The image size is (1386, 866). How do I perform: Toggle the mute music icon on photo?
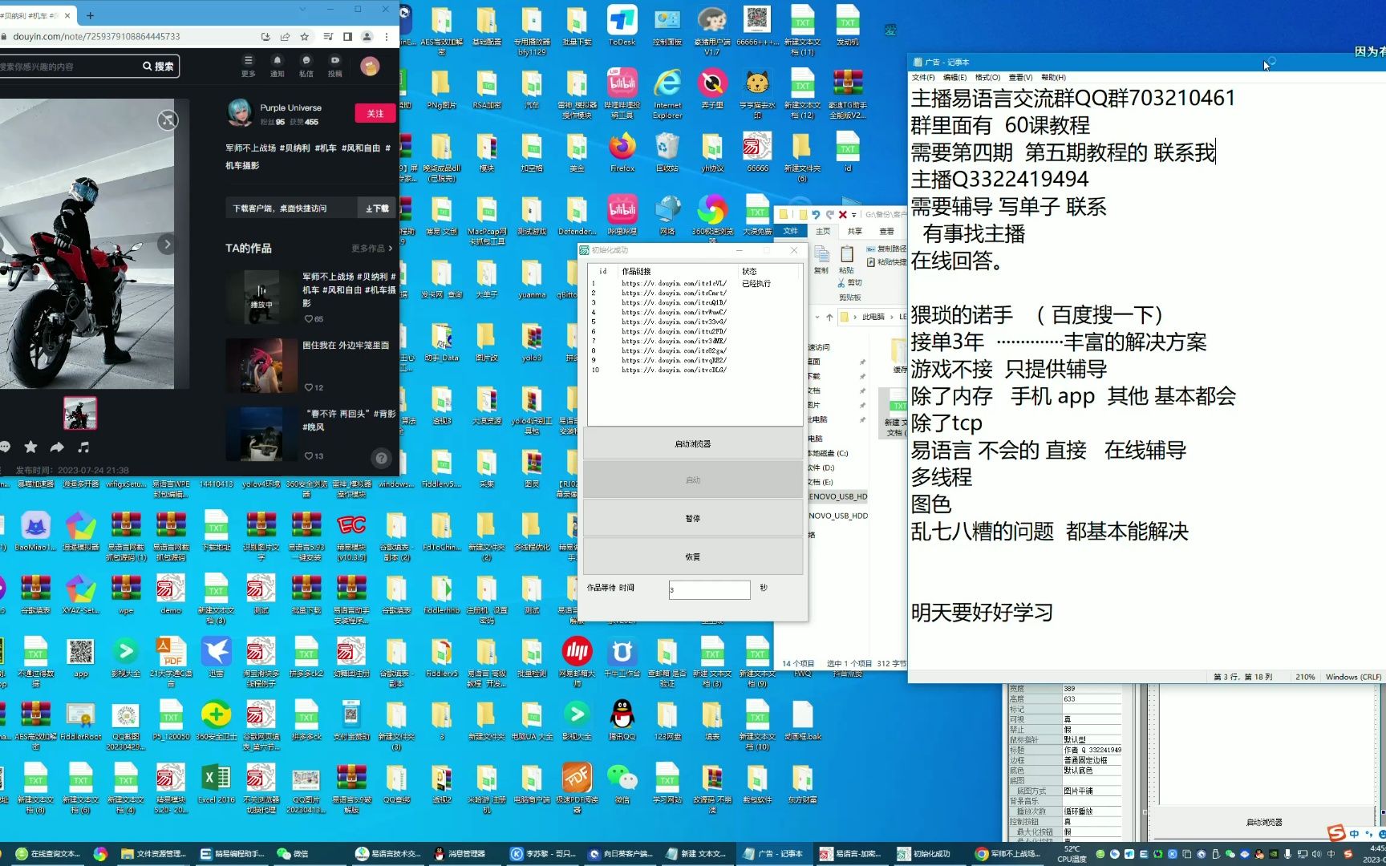point(168,120)
